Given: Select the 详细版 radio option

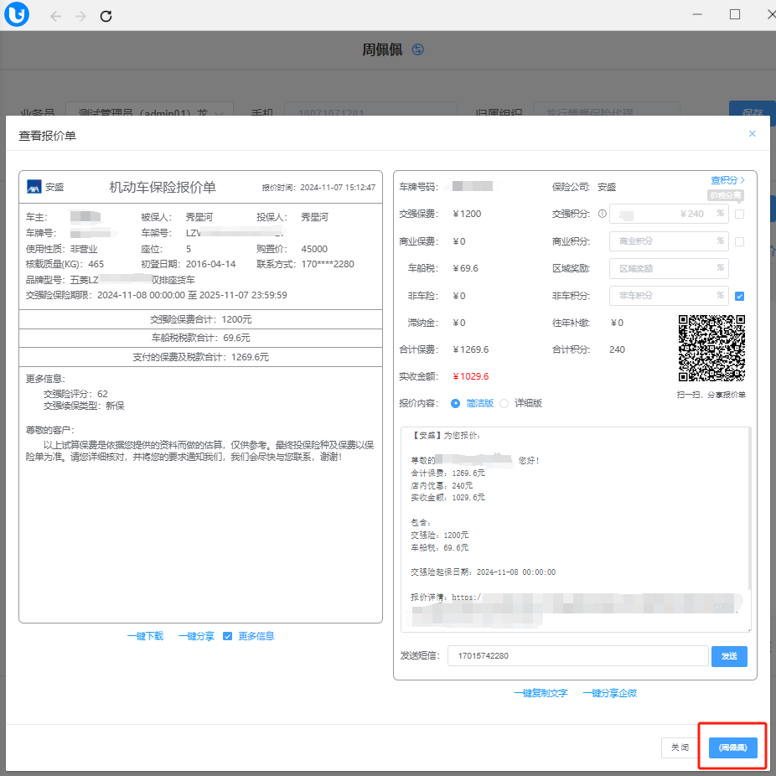Looking at the screenshot, I should tap(504, 403).
